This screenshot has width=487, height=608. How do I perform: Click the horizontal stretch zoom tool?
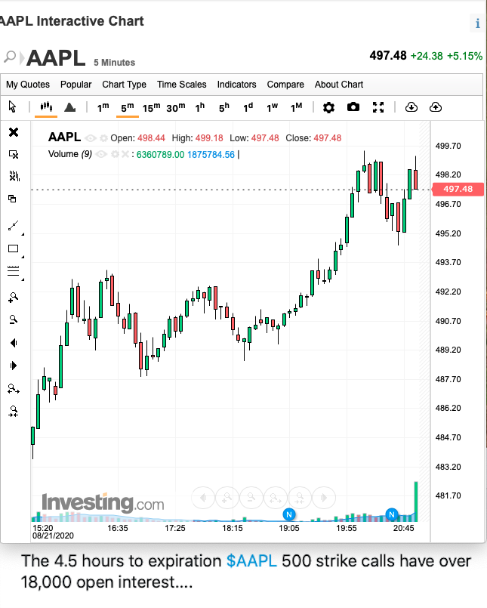14,388
